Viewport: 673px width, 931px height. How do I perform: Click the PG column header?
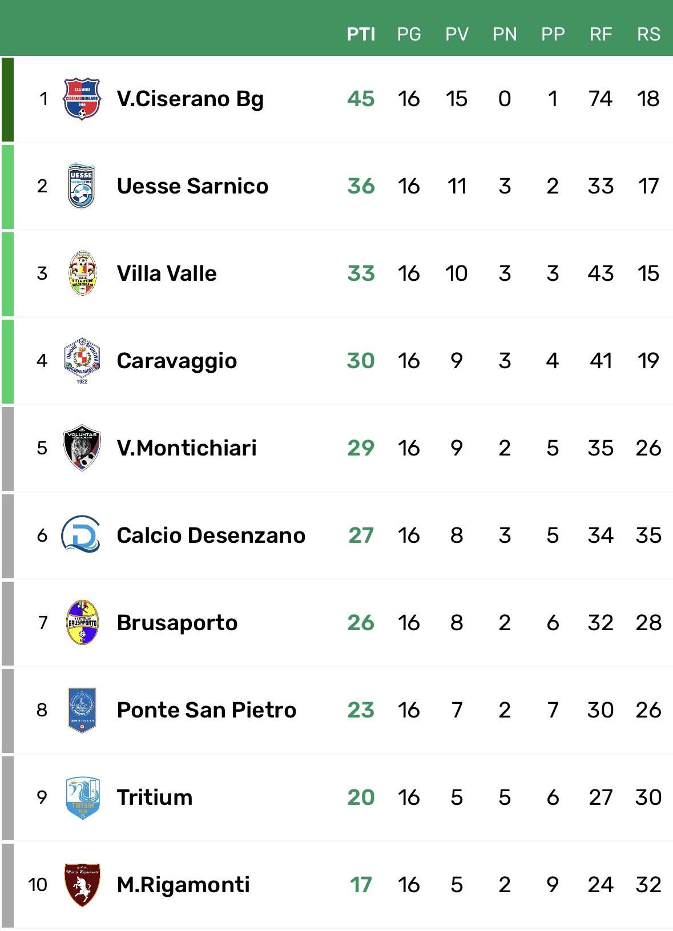point(409,34)
